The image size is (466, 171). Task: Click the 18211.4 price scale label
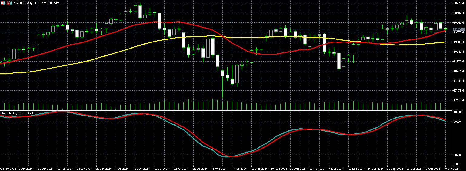tap(459, 71)
